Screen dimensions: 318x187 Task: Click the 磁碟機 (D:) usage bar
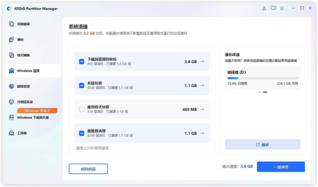coord(263,78)
